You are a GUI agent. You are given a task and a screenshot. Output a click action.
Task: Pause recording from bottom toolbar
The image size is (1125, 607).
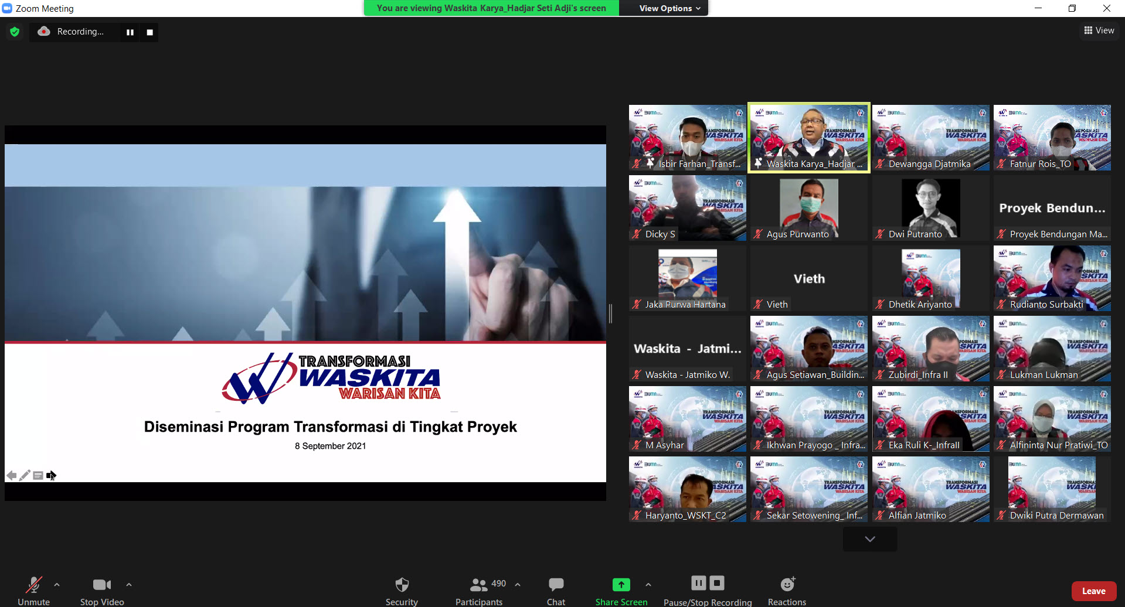698,583
